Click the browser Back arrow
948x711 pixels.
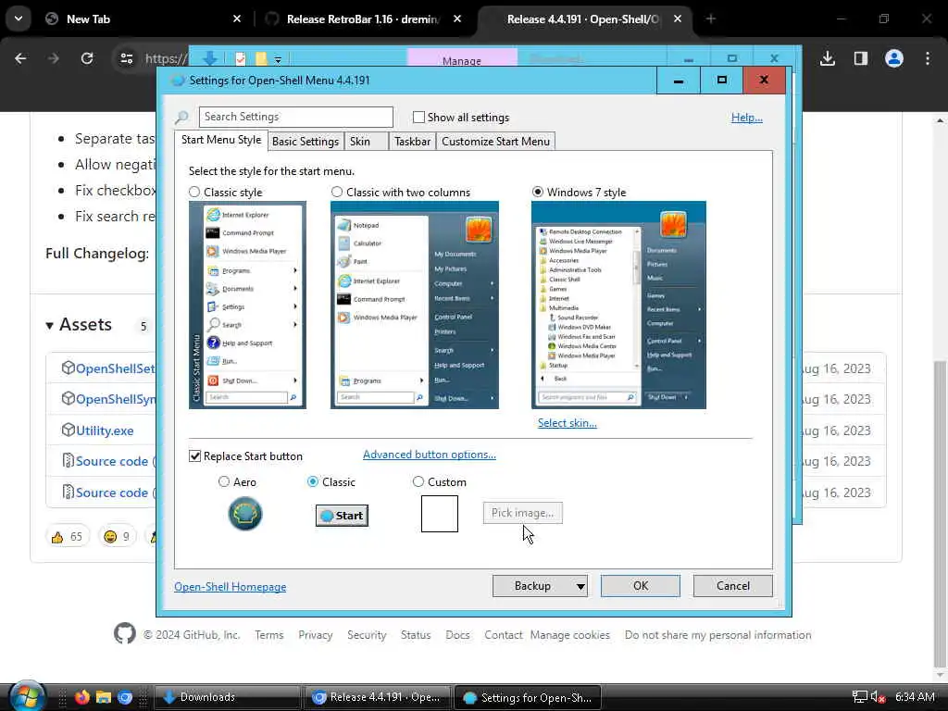[20, 58]
